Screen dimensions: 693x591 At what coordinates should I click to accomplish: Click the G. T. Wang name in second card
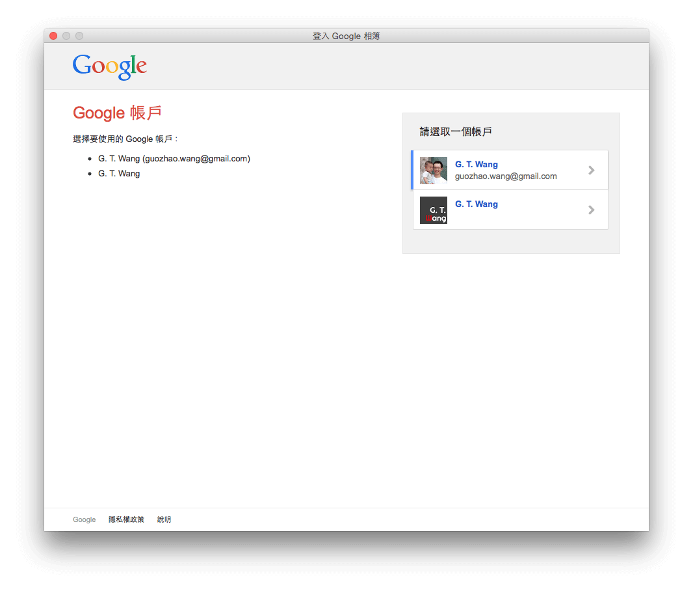pyautogui.click(x=477, y=204)
